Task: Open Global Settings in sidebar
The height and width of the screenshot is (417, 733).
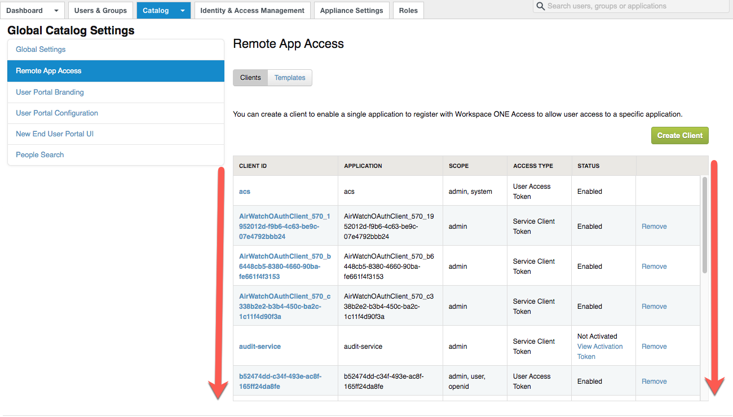Action: [x=116, y=50]
